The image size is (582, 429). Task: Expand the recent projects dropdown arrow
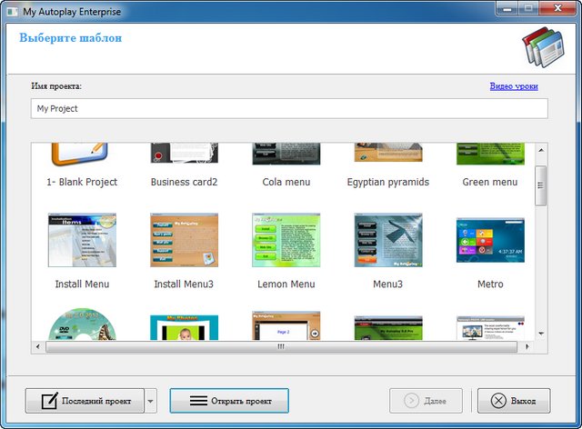151,401
